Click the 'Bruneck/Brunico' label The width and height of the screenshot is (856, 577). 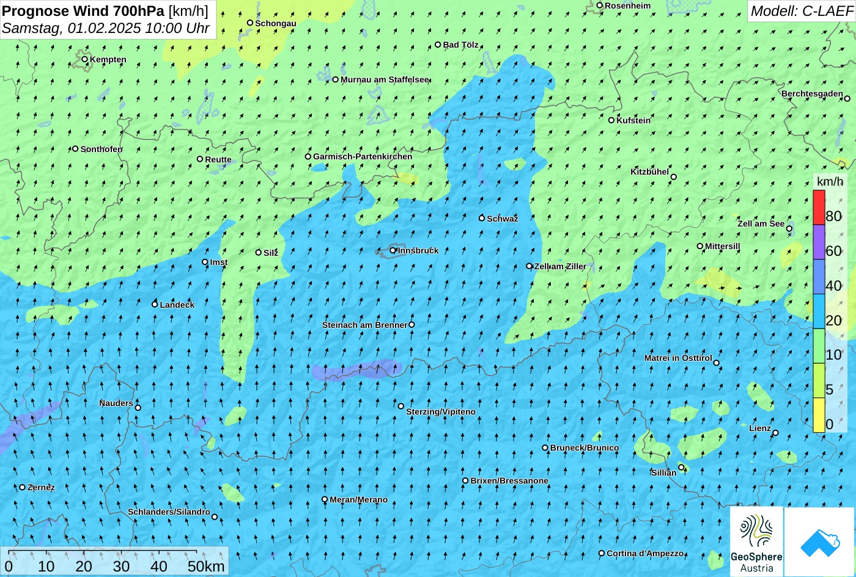pos(585,448)
